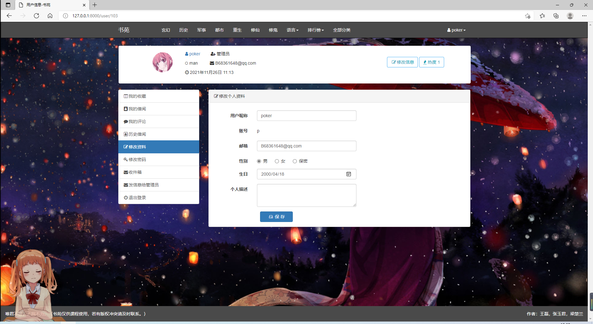The height and width of the screenshot is (324, 593).
Task: Open 军事 category in navbar
Action: (x=201, y=30)
